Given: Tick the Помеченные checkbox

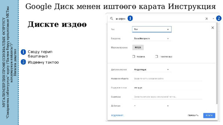Looking at the screenshot, I should point(156,57).
